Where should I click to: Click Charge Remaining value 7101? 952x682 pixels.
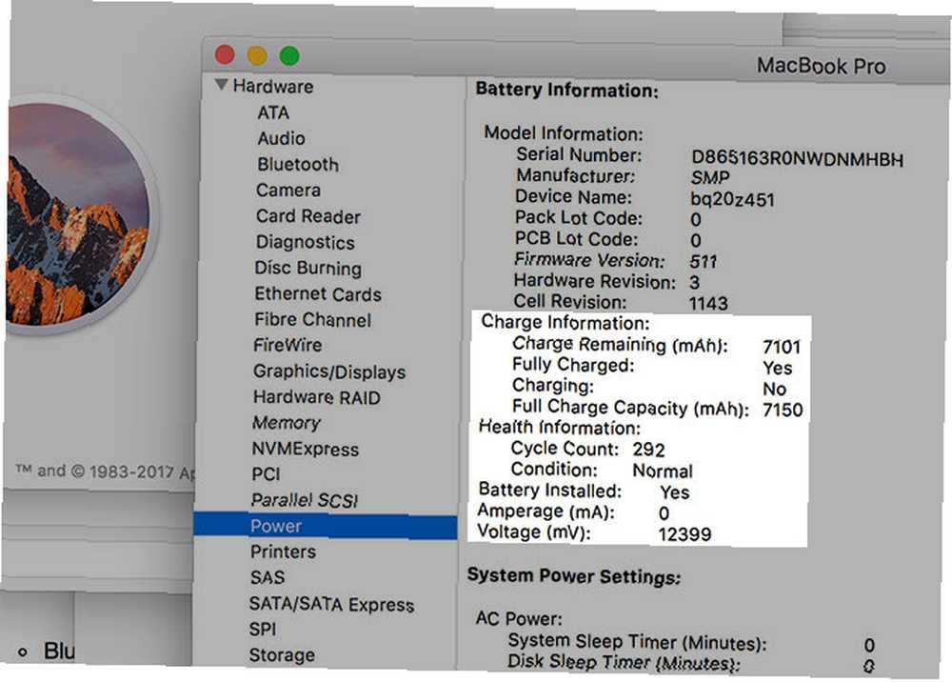pos(782,347)
